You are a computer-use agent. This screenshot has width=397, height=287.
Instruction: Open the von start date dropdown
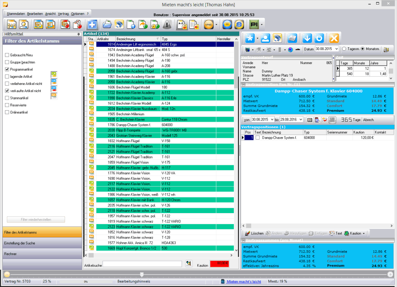click(272, 119)
